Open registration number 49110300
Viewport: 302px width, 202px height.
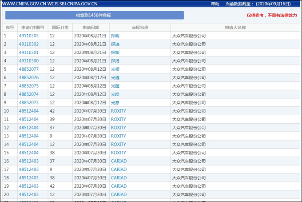tap(29, 61)
